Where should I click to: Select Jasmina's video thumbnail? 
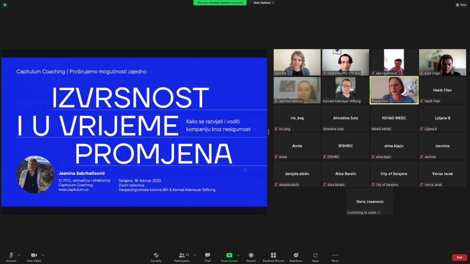[297, 62]
